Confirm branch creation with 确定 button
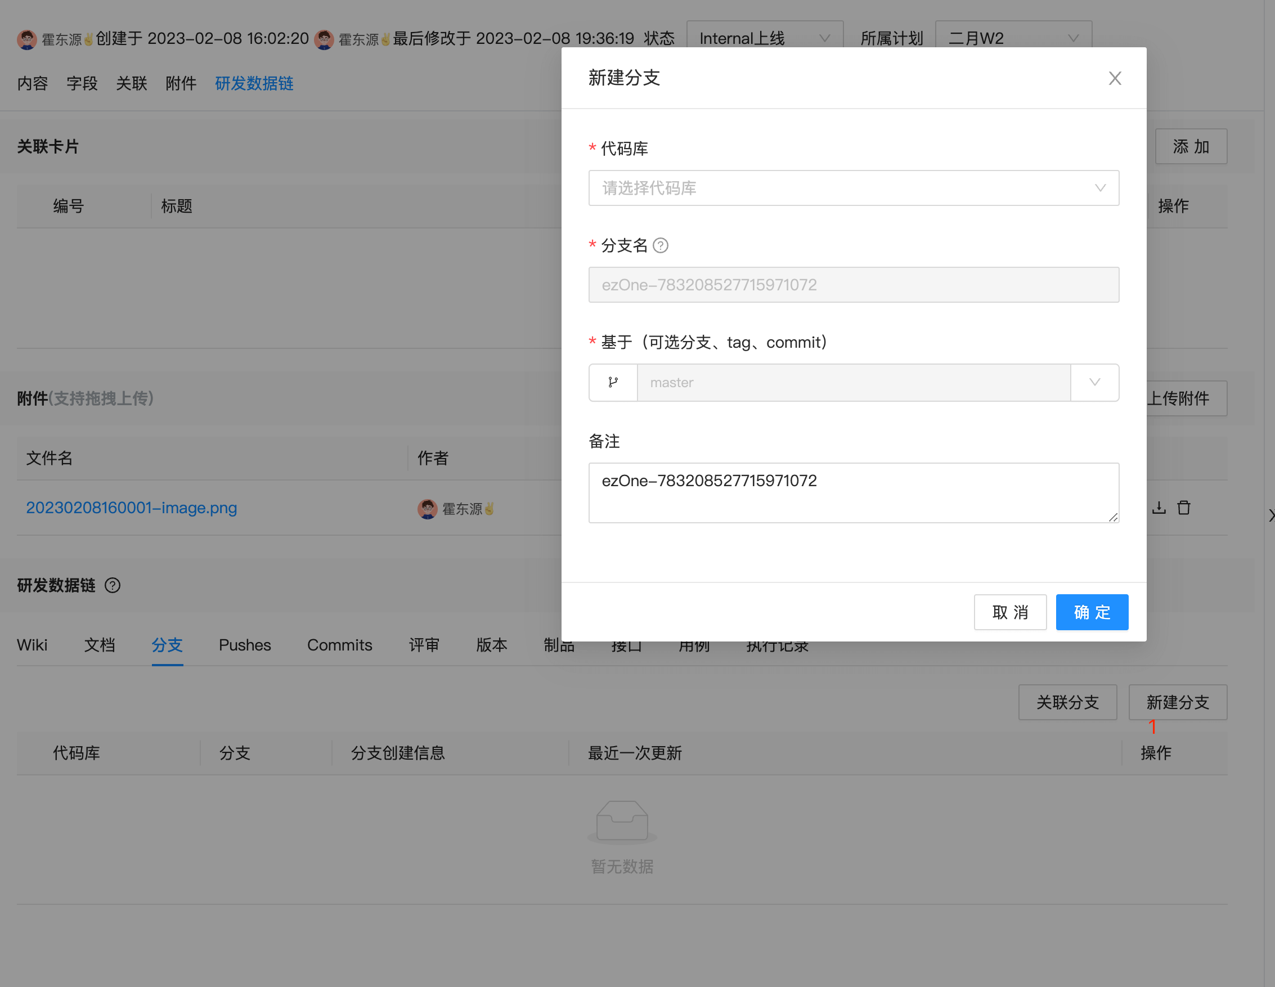Screen dimensions: 1275x987 [1091, 612]
